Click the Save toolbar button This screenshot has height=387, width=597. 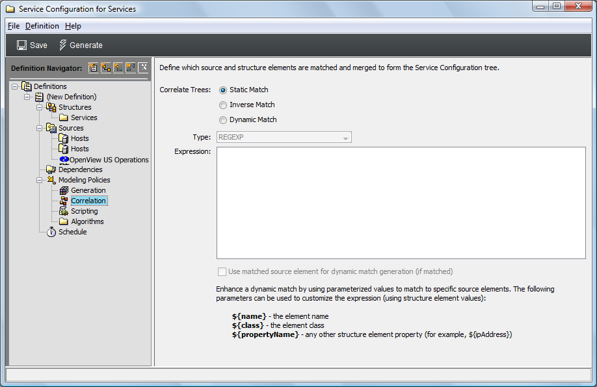point(32,45)
